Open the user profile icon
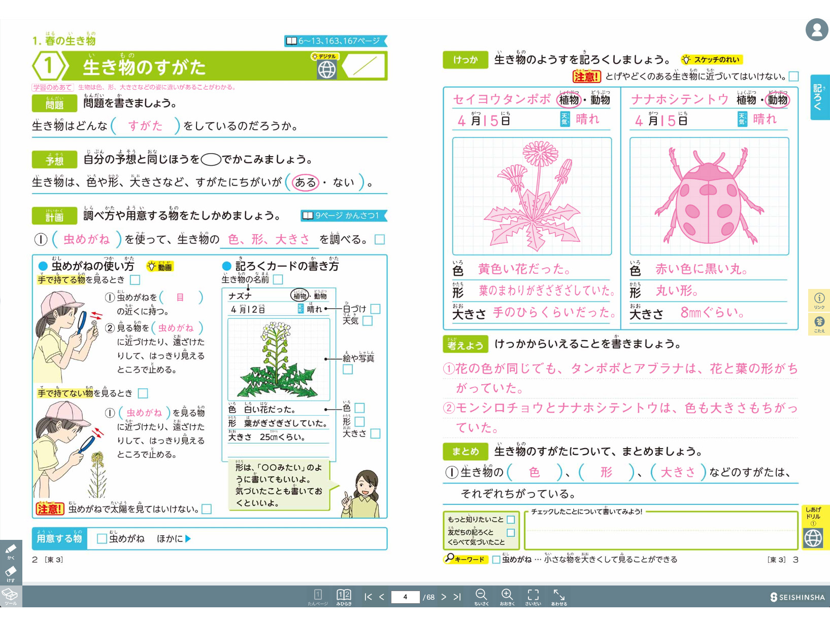 pos(817,29)
